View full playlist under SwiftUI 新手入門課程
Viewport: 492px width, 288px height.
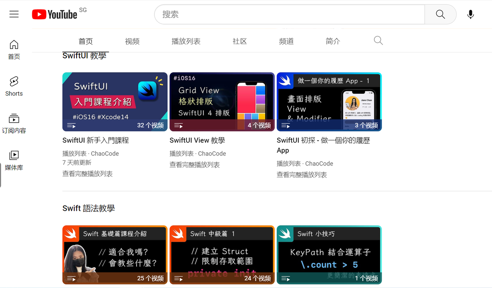[x=88, y=174]
